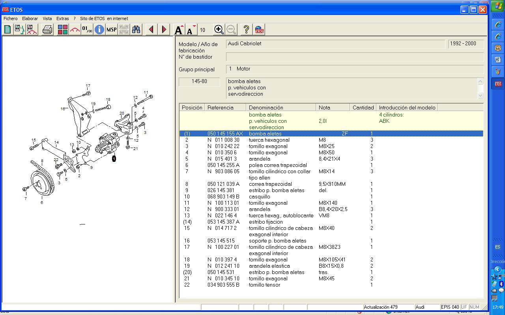The height and width of the screenshot is (315, 505).
Task: Increase font size with large A icon
Action: pos(179,30)
